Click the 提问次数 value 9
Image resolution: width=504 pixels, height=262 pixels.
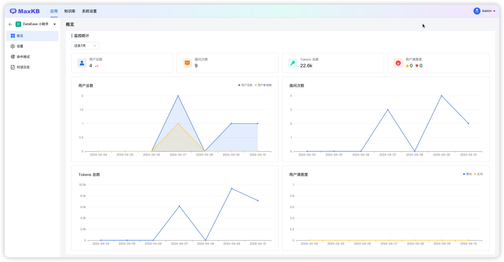196,66
